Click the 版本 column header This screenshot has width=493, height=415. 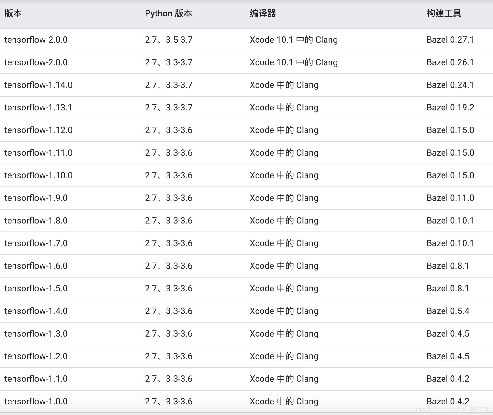(x=13, y=13)
